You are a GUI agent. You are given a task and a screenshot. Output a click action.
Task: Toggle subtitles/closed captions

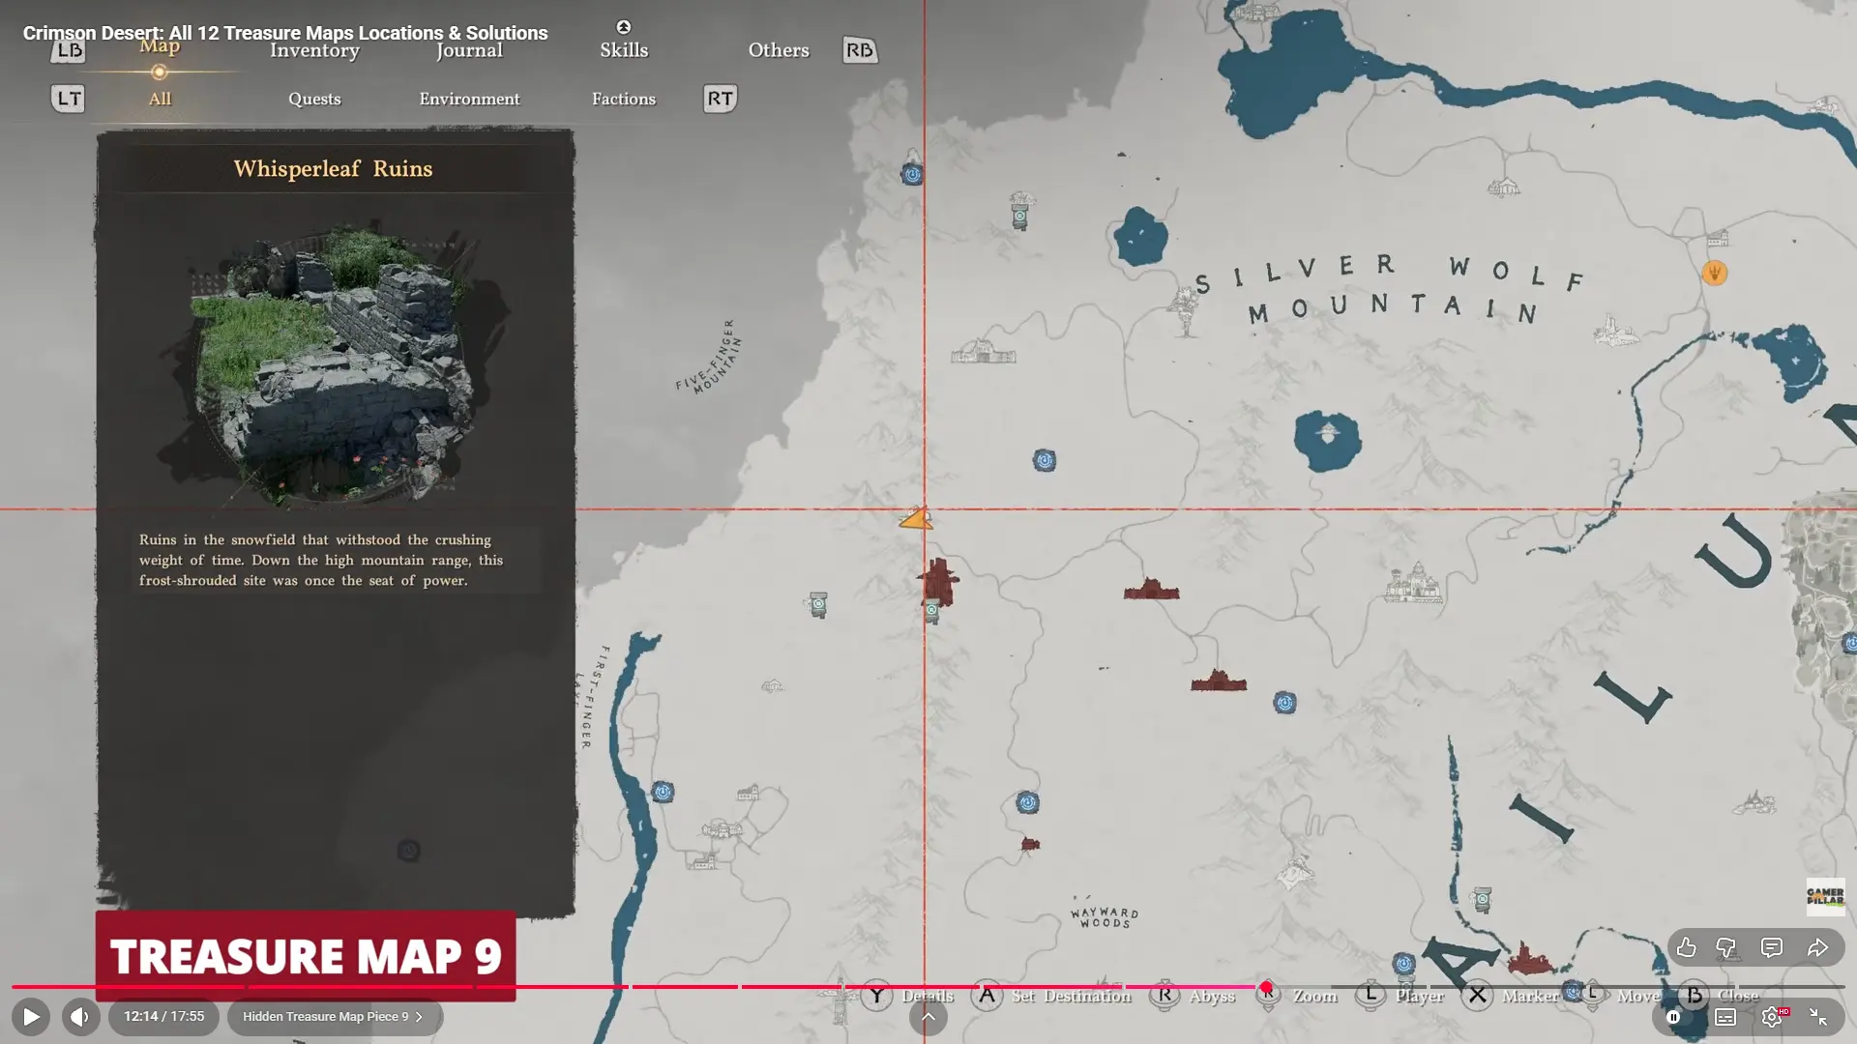point(1725,1017)
